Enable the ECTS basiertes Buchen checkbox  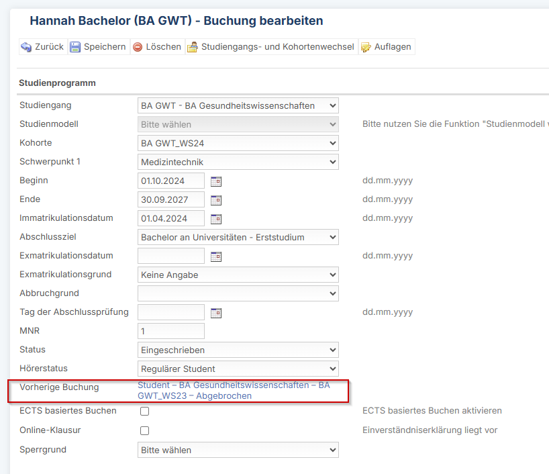click(x=144, y=412)
